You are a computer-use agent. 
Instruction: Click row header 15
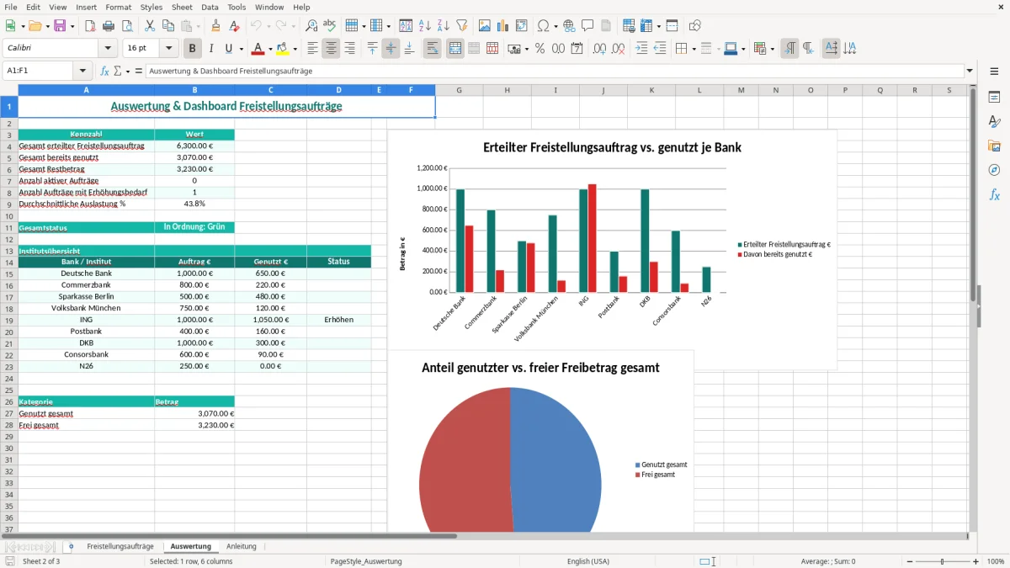pyautogui.click(x=9, y=273)
